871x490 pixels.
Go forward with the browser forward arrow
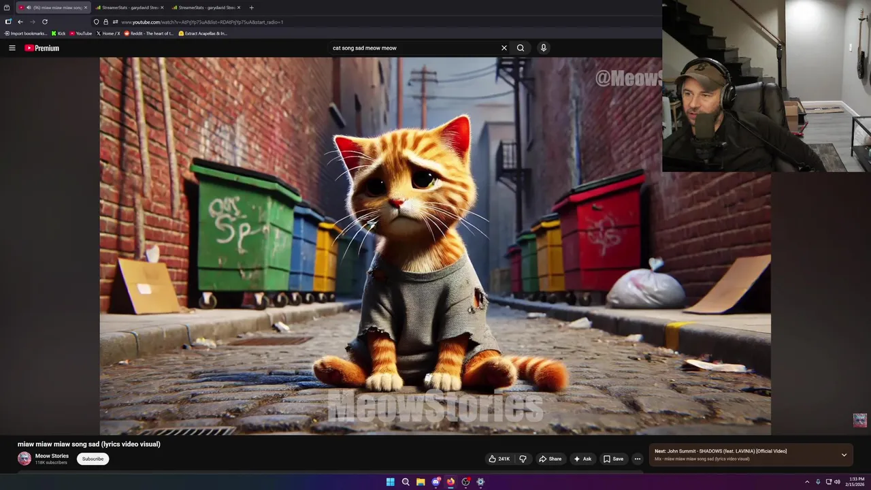[33, 22]
